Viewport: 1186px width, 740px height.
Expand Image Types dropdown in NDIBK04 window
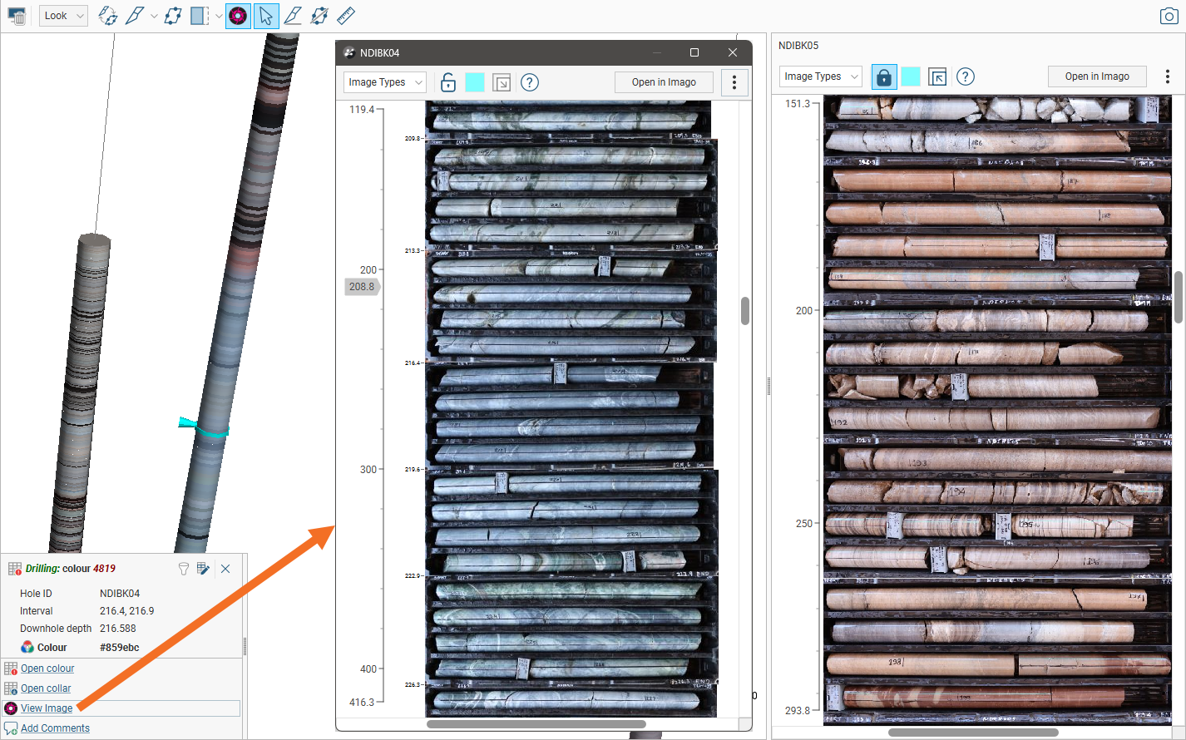tap(385, 82)
